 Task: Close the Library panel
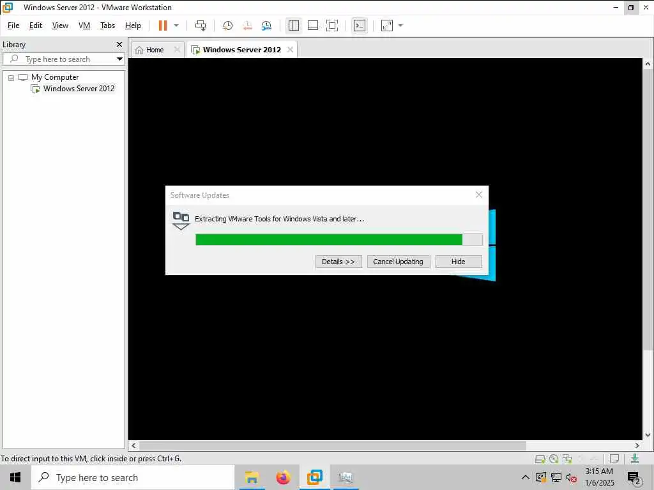click(119, 44)
